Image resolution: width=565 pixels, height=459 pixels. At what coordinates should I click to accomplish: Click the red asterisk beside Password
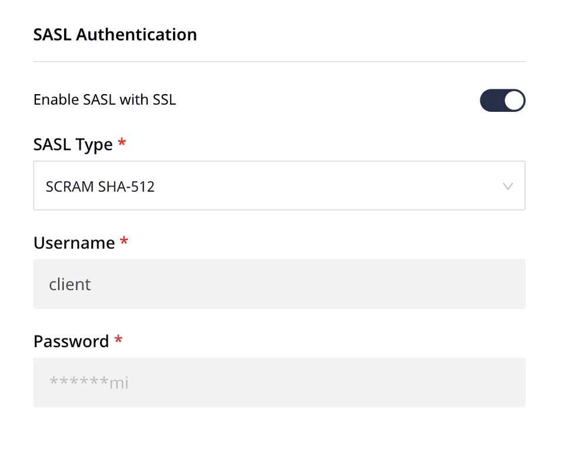pos(118,340)
